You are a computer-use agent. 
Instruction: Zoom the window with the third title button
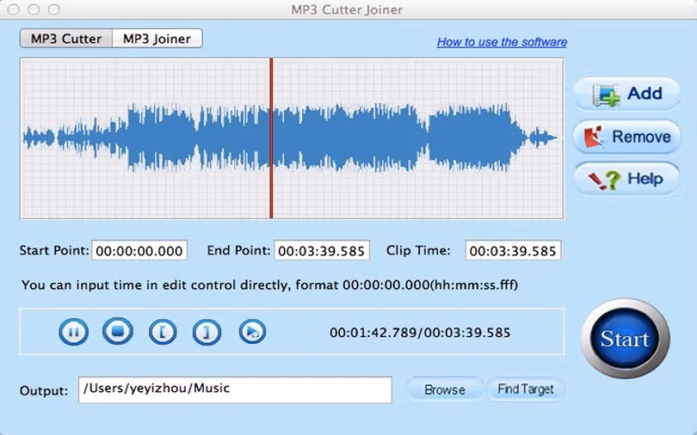[x=54, y=9]
